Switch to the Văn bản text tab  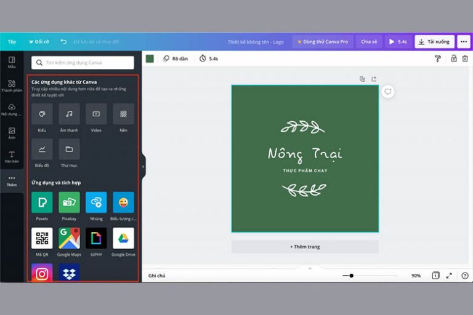coord(12,156)
